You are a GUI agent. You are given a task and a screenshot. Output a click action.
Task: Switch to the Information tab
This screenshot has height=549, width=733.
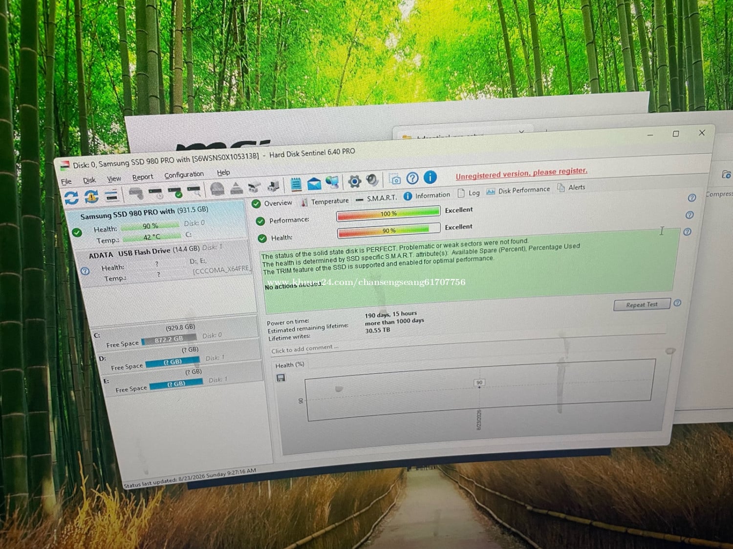click(x=427, y=195)
